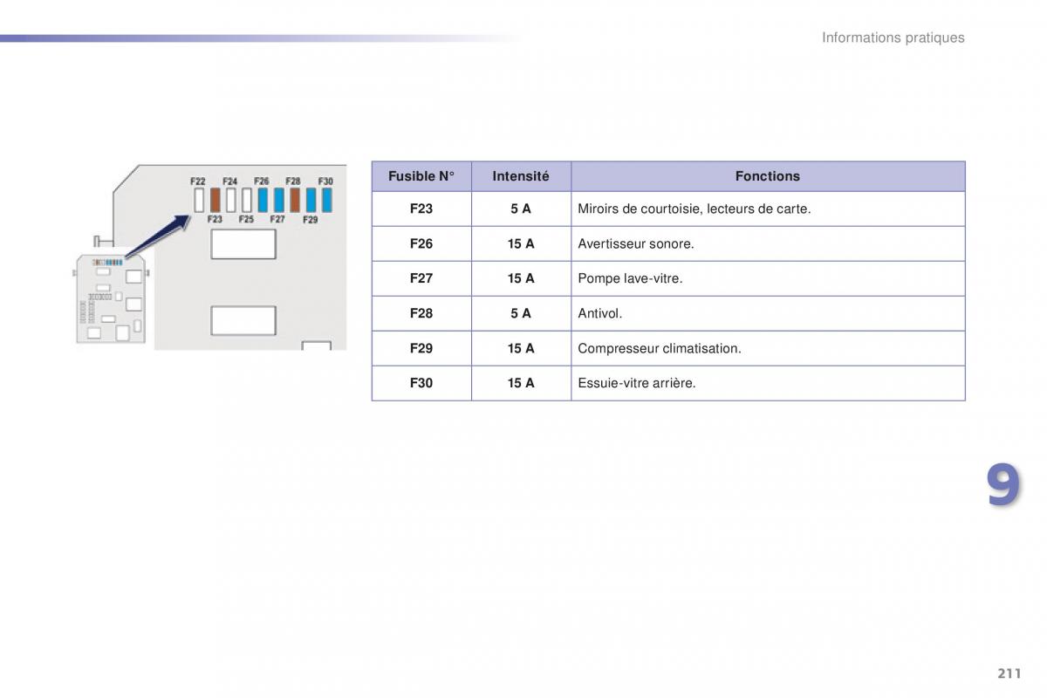Select the blue F29 fuse in diagram
Screen dimensions: 1047x698
[x=311, y=200]
